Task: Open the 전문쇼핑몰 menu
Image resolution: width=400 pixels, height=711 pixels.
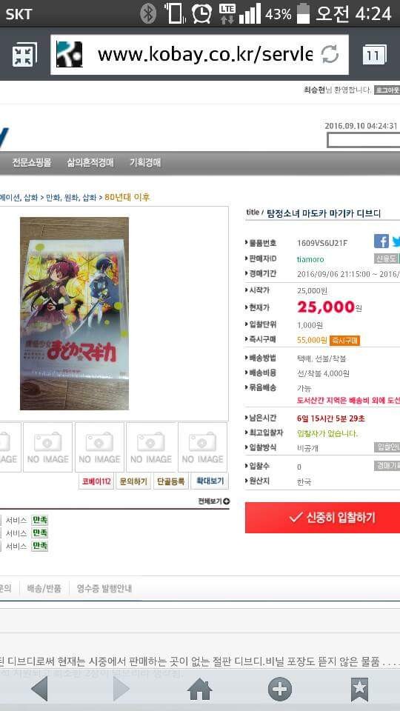Action: pyautogui.click(x=32, y=163)
